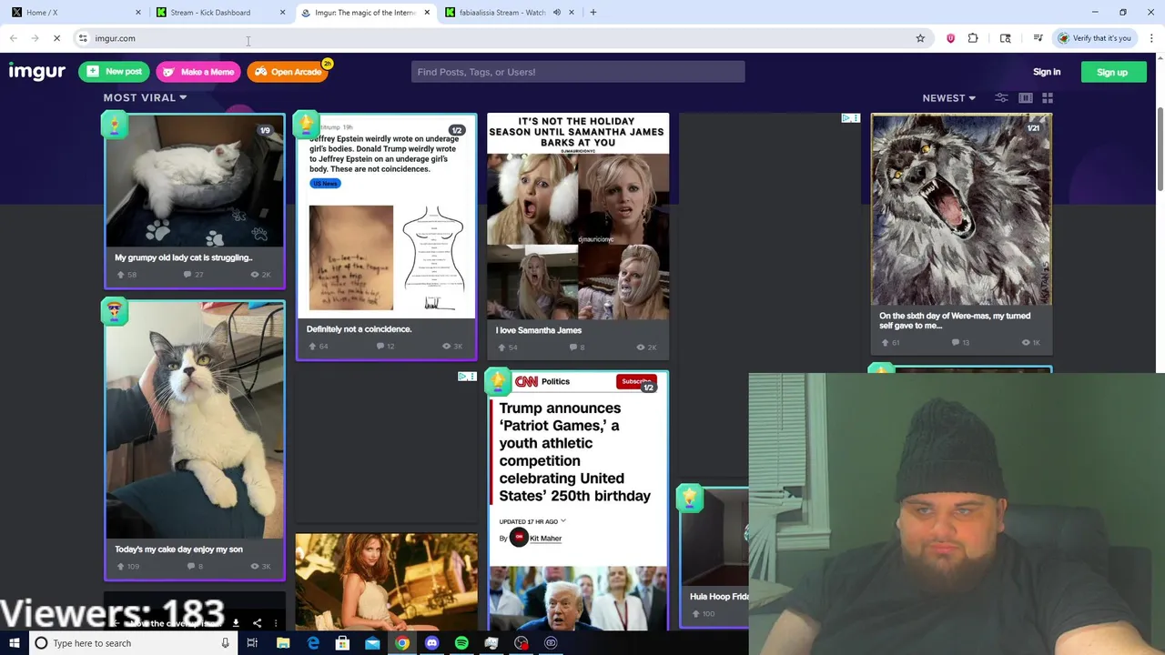Switch to uniform grid layout view

(1048, 97)
